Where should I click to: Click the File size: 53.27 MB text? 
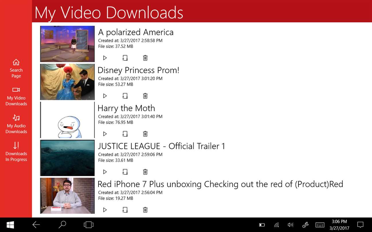[x=116, y=84]
